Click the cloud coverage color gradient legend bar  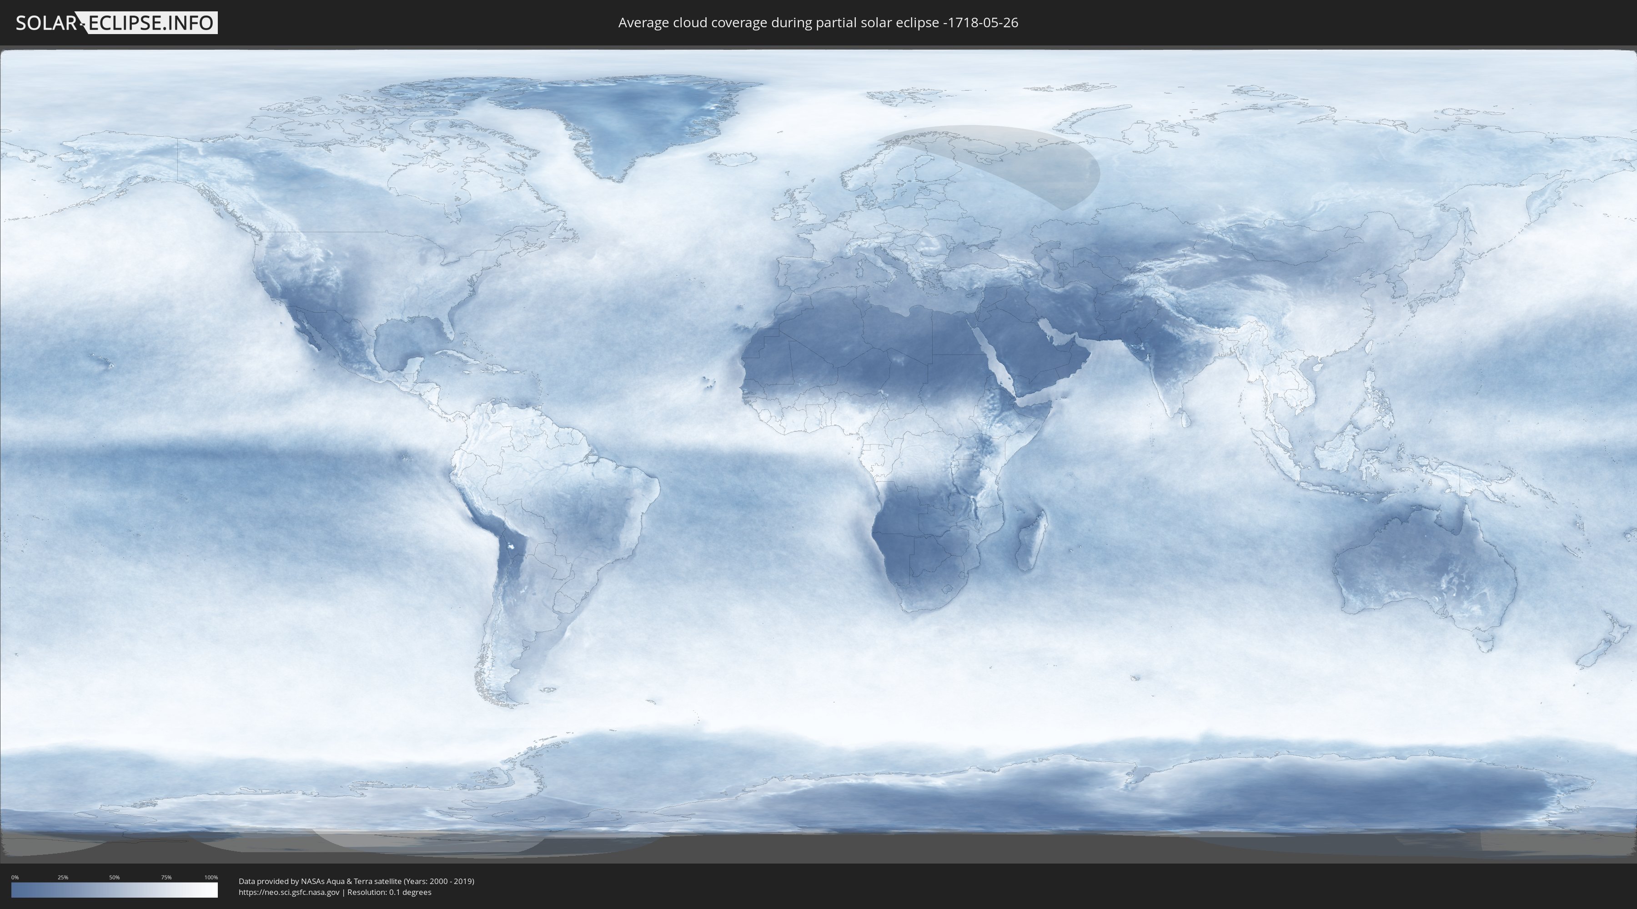[x=115, y=890]
